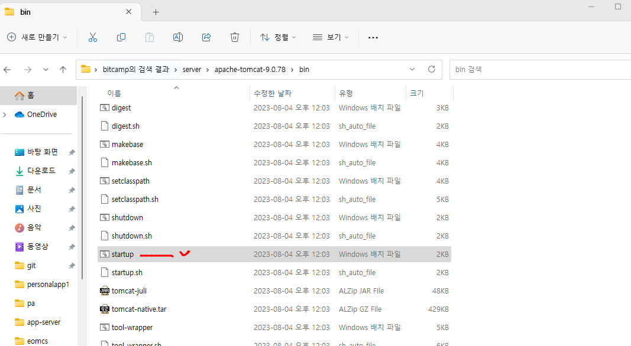Expand the address bar history dropdown
Viewport: 631px width, 346px height.
pos(412,69)
